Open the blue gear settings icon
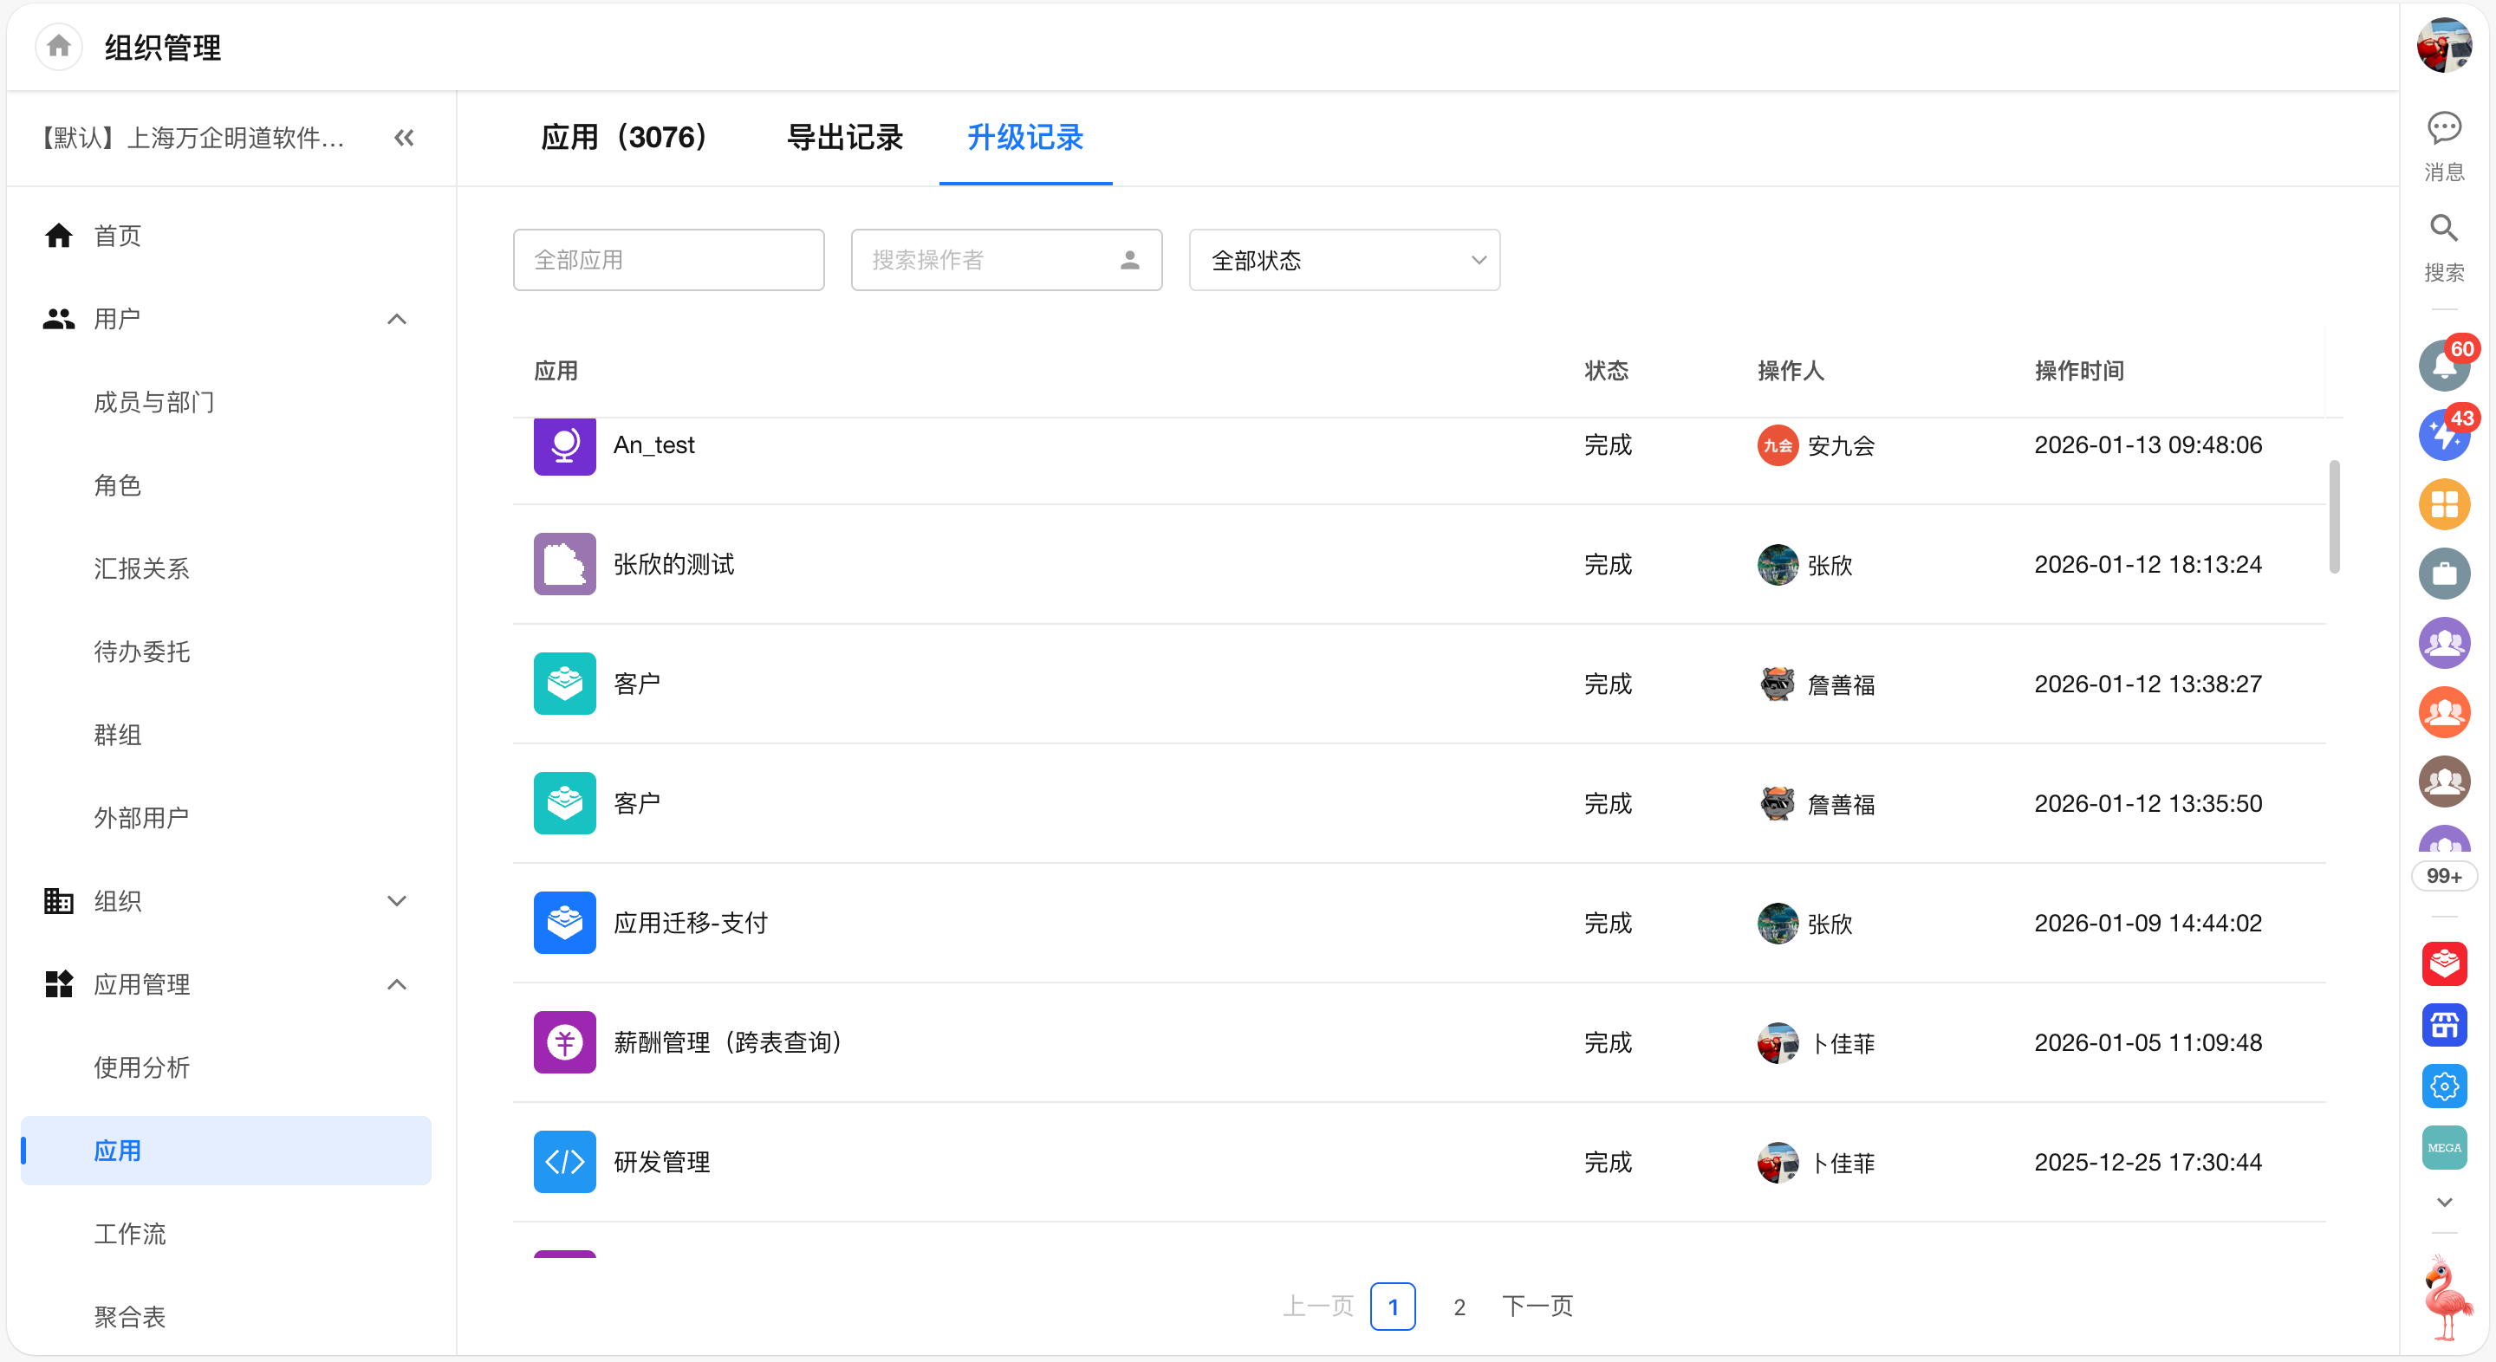2496x1362 pixels. [x=2443, y=1086]
